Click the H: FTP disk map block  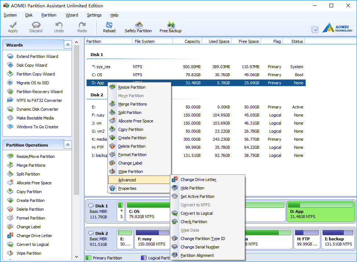click(x=307, y=239)
